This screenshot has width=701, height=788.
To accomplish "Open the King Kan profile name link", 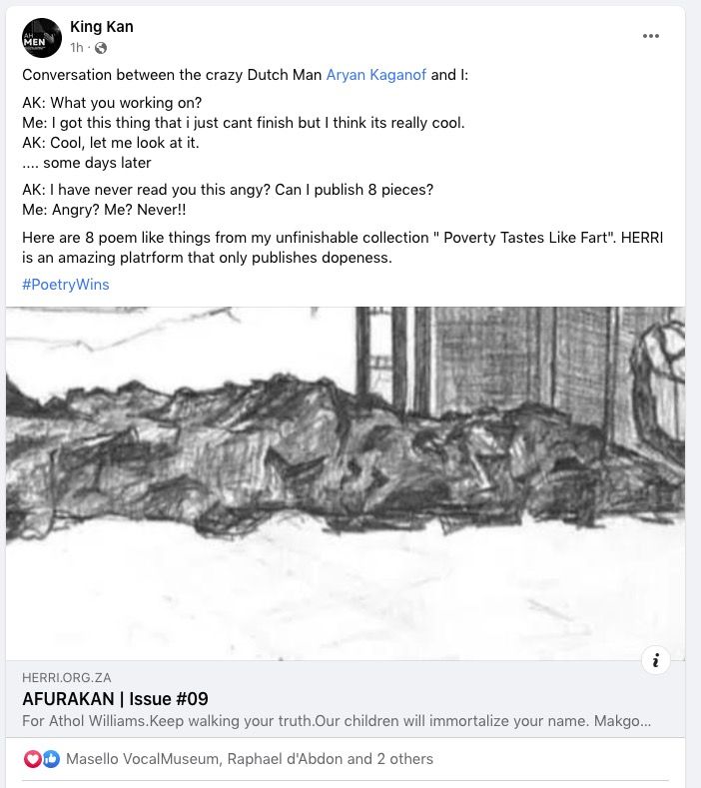I will click(102, 27).
